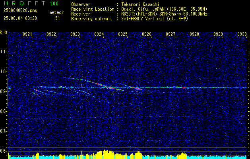Click the meteor label
250x159 pixels.
click(56, 12)
